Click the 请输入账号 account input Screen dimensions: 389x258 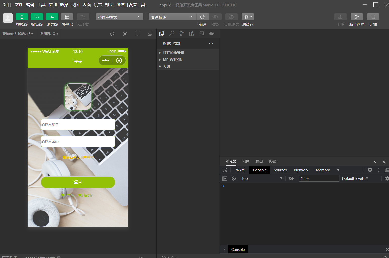click(x=78, y=124)
